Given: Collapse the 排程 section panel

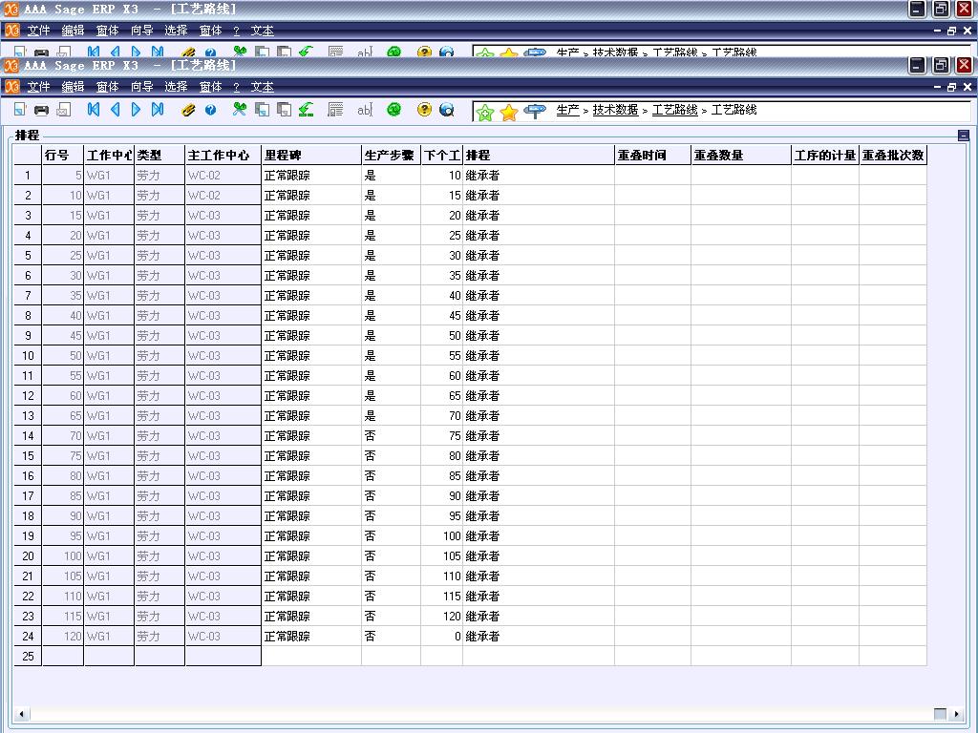Looking at the screenshot, I should pos(963,136).
